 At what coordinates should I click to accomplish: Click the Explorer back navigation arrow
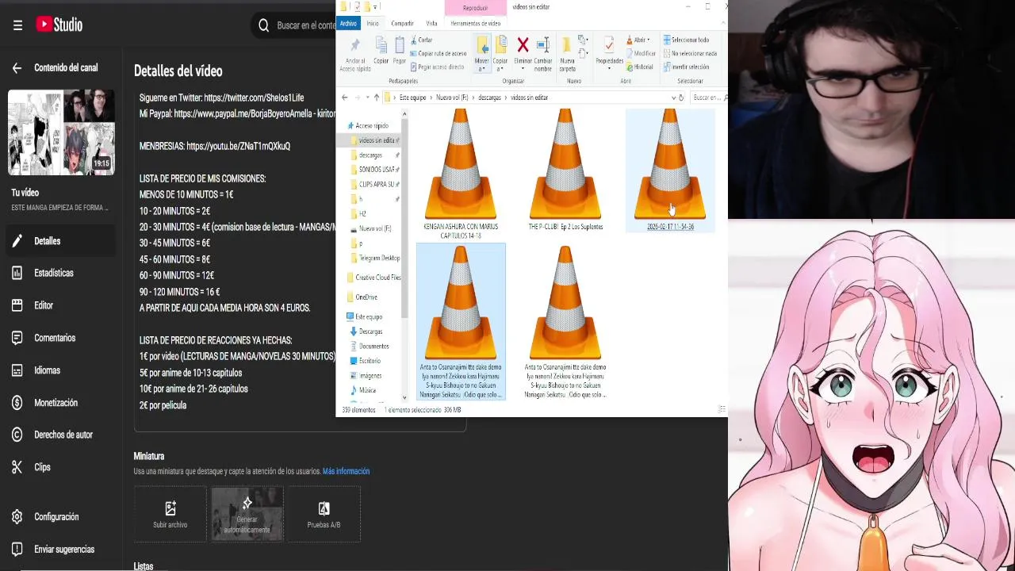click(344, 98)
